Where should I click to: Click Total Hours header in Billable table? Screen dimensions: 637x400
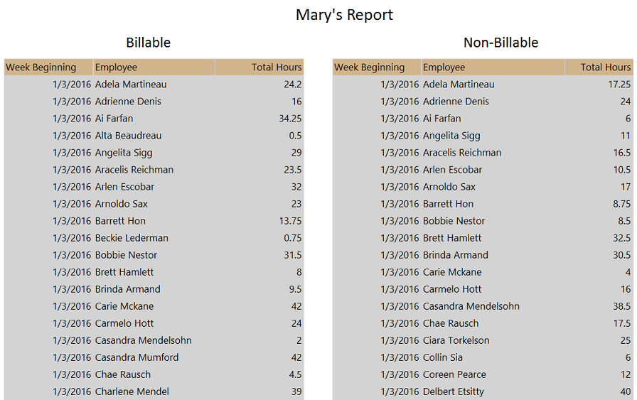pos(277,67)
